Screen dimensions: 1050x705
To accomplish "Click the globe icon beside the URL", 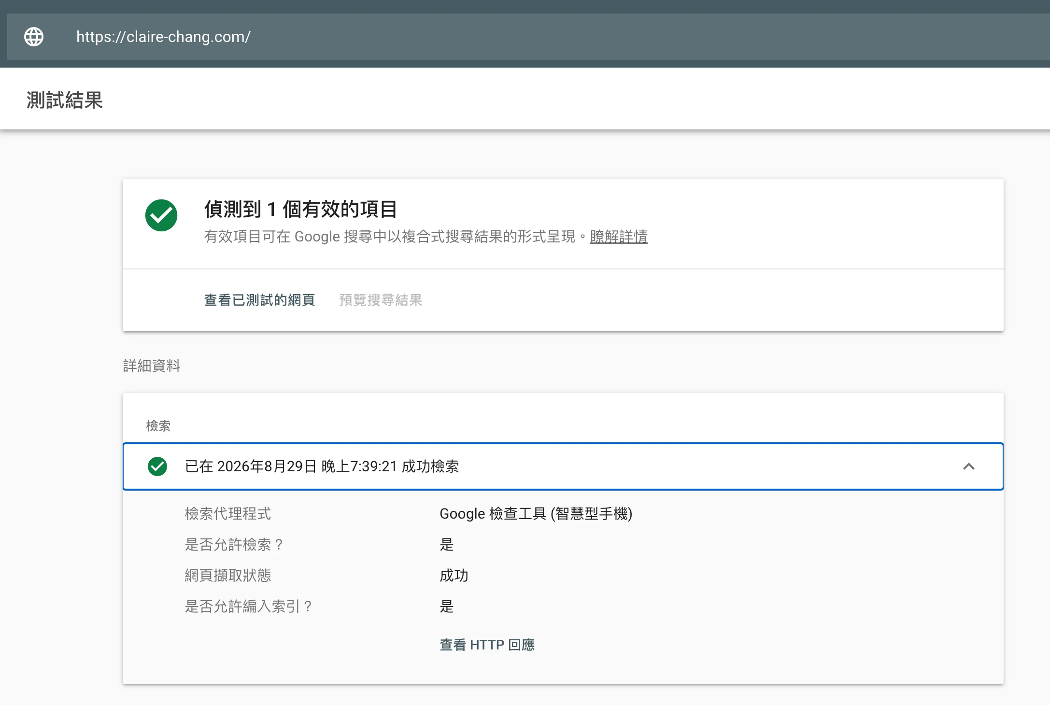I will [x=34, y=37].
